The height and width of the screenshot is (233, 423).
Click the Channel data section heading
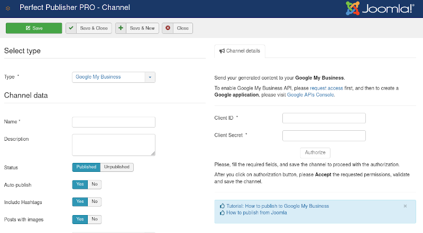point(26,95)
